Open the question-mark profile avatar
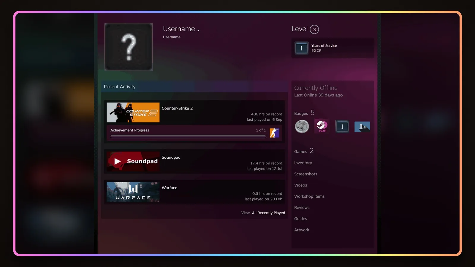The height and width of the screenshot is (267, 475). pos(129,47)
